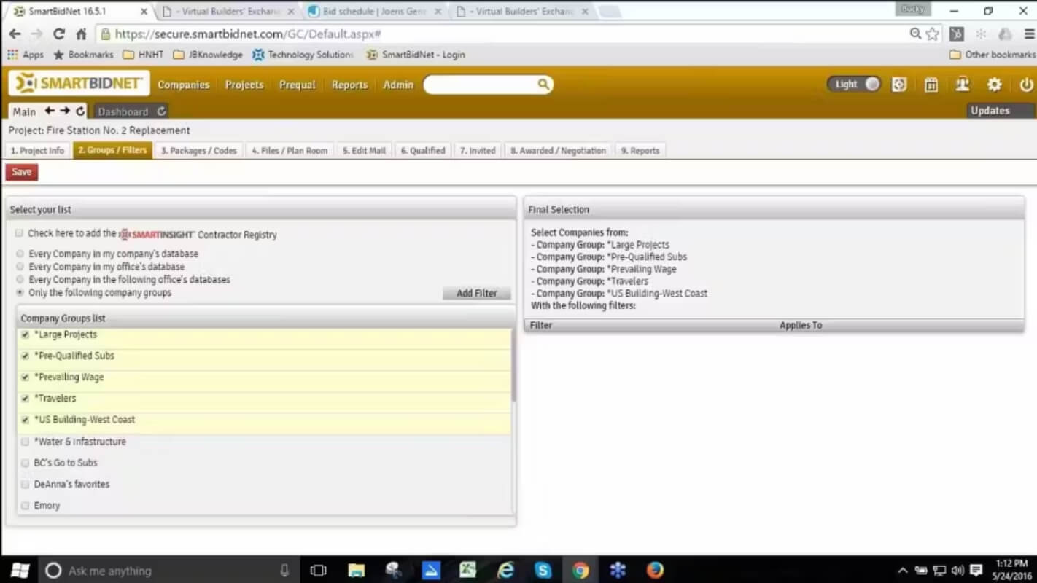
Task: Open the user contacts icon in the header
Action: pos(963,85)
